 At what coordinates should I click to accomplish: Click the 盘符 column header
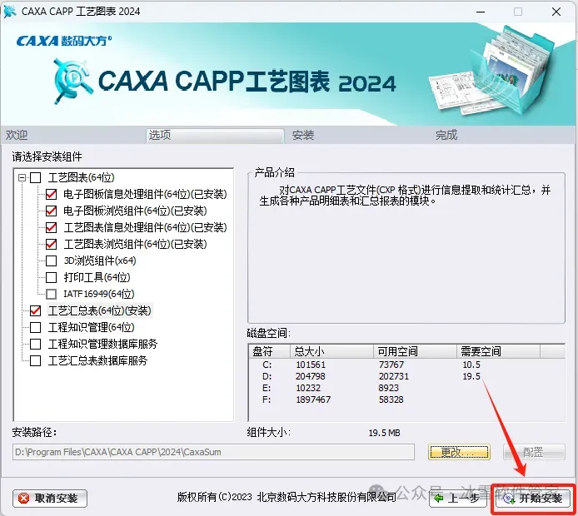(270, 351)
